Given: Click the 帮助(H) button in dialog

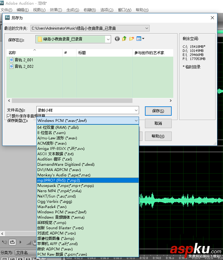Looking at the screenshot, I should (x=158, y=136).
